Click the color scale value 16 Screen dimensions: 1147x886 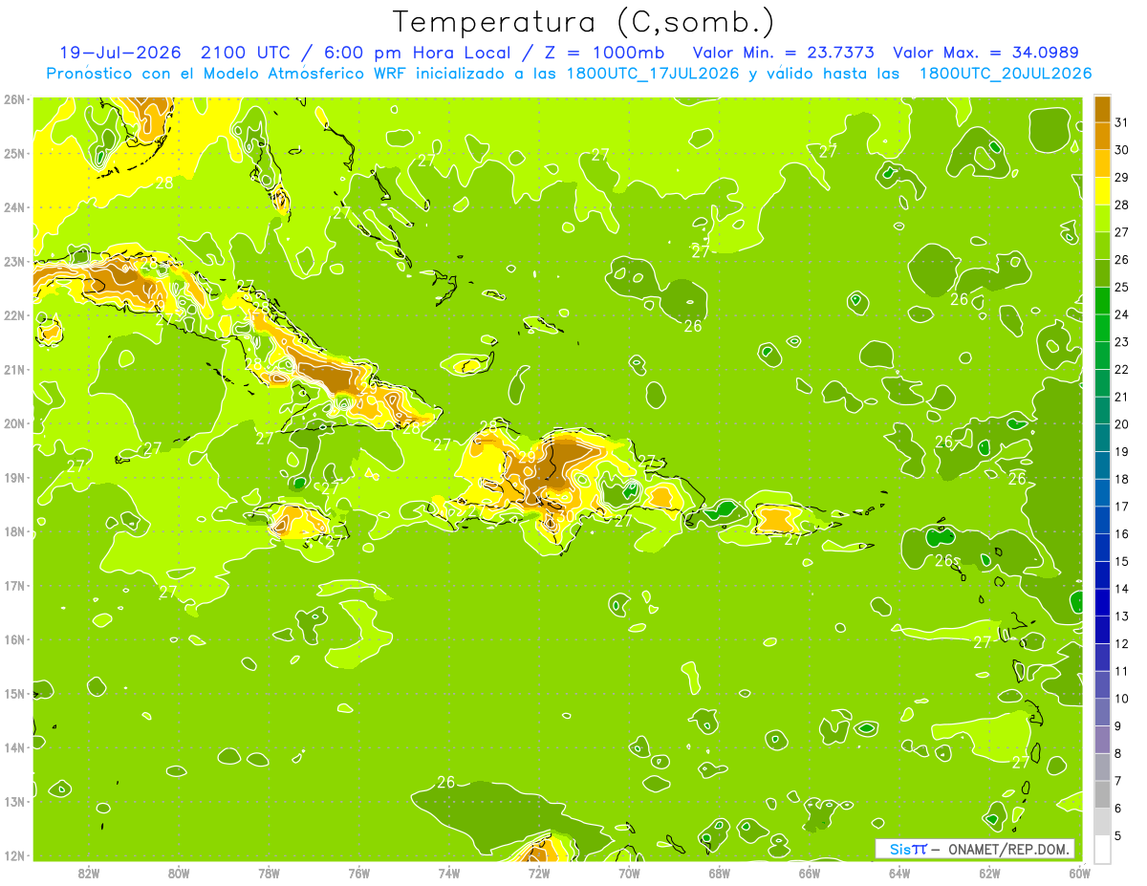tap(1121, 534)
